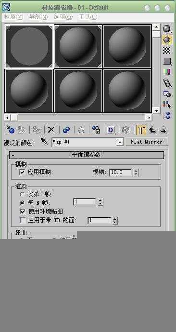Toggle the Backlight icon
This screenshot has height=332, width=176.
(x=167, y=40)
